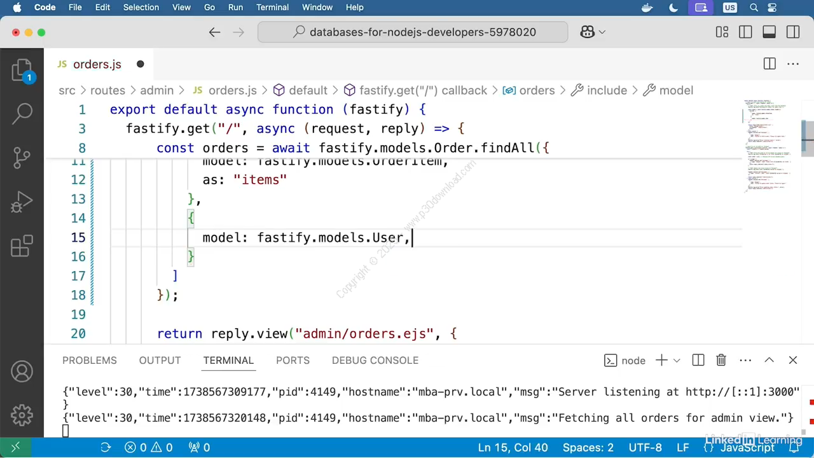Kill the terminal with trash icon
Image resolution: width=814 pixels, height=458 pixels.
(721, 361)
